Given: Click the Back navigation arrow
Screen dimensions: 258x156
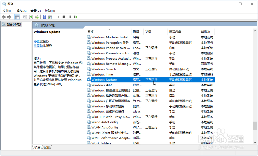Looking at the screenshot, I should [4, 17].
